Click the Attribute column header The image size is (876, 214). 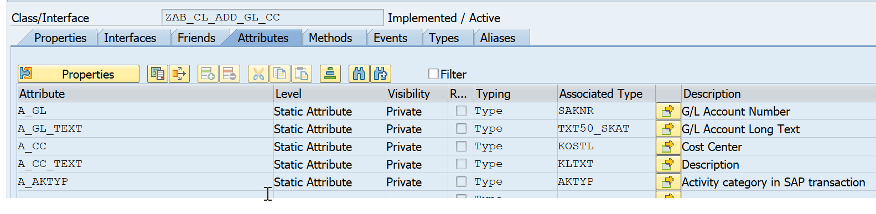(145, 93)
